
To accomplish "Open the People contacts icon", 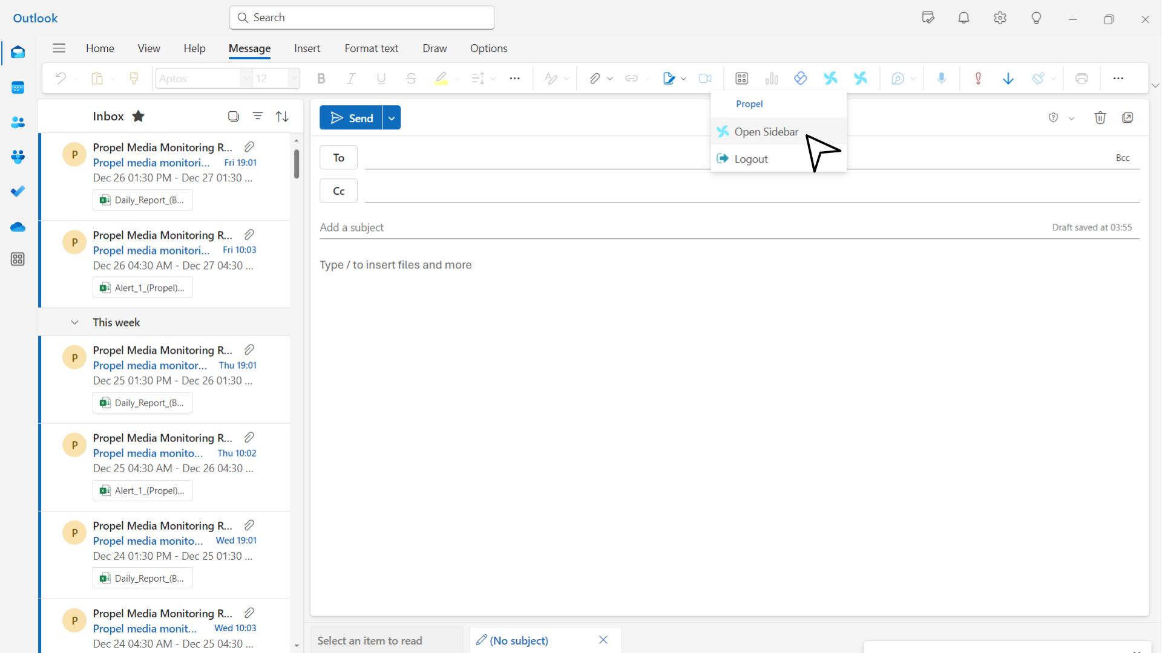I will pos(18,122).
